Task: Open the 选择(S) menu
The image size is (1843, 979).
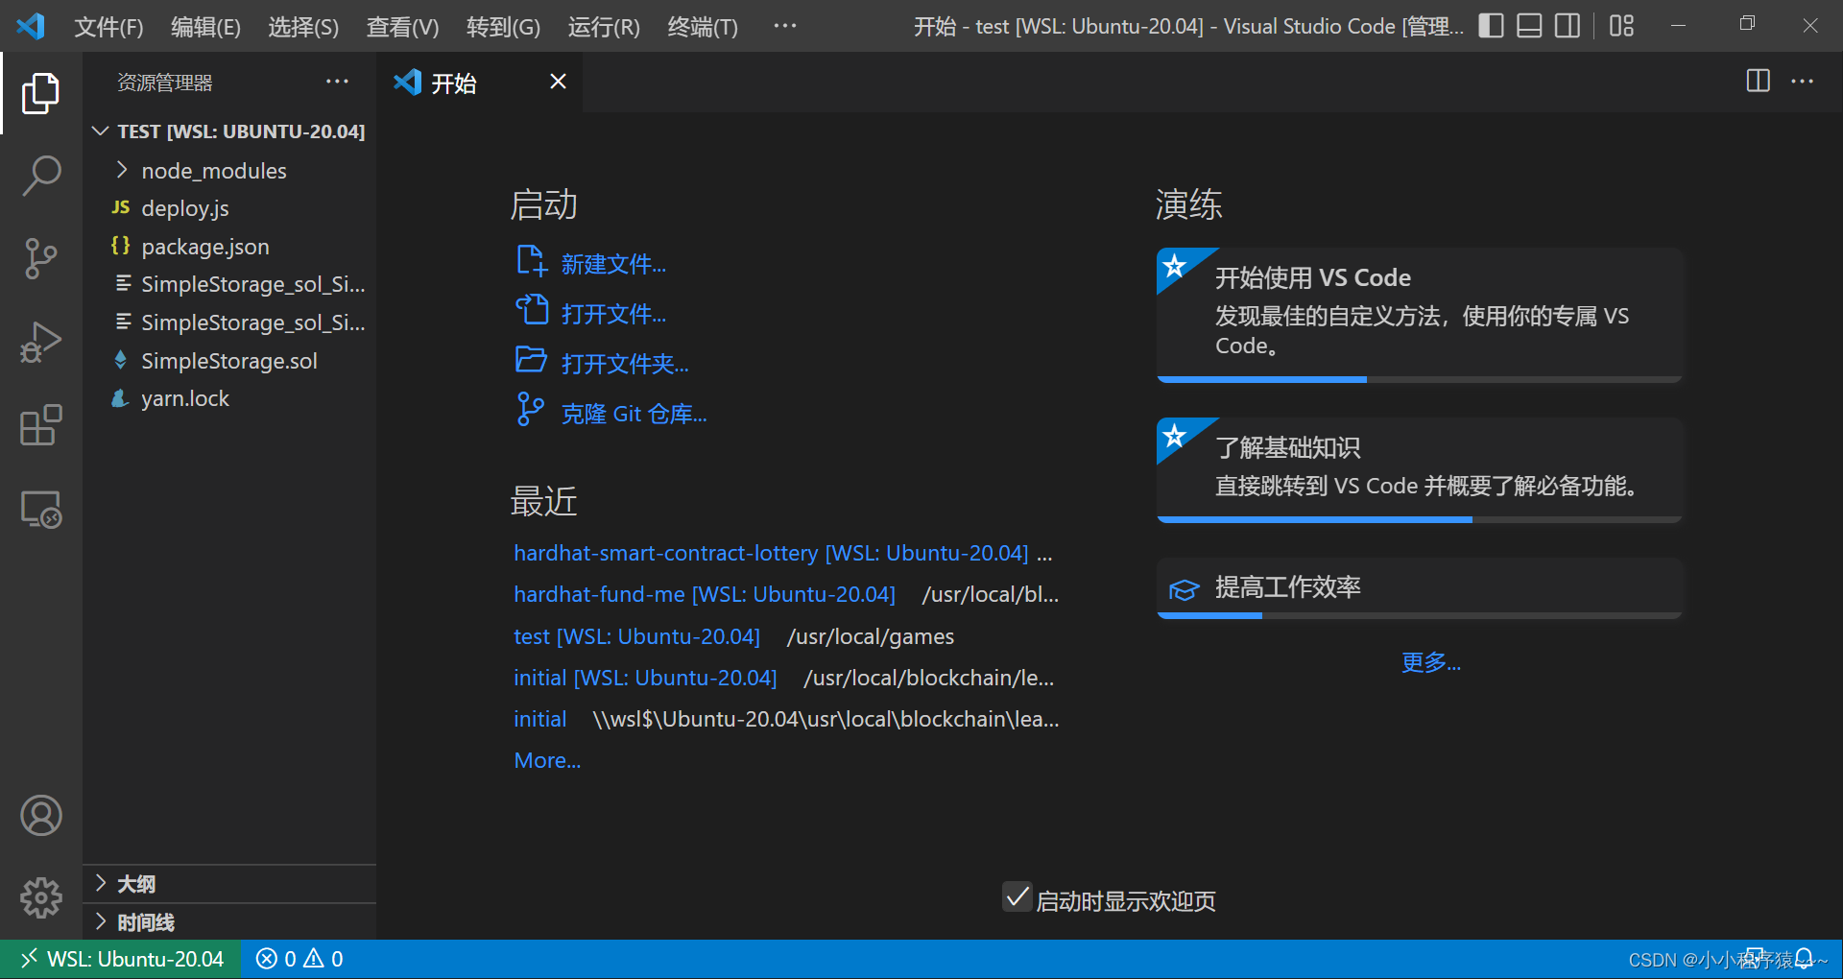Action: click(x=303, y=27)
